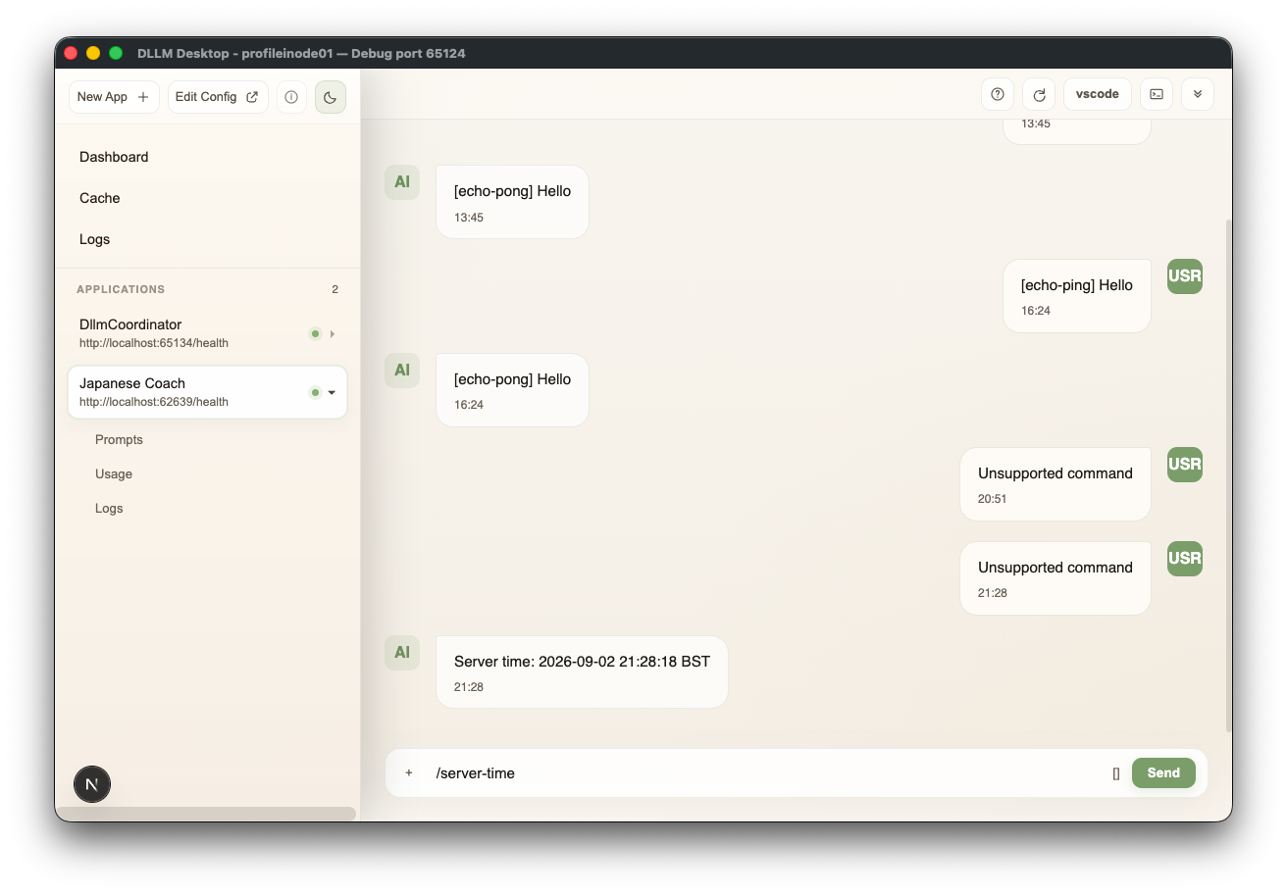Click Japanese Coach's green status indicator
The image size is (1287, 894).
pos(315,393)
